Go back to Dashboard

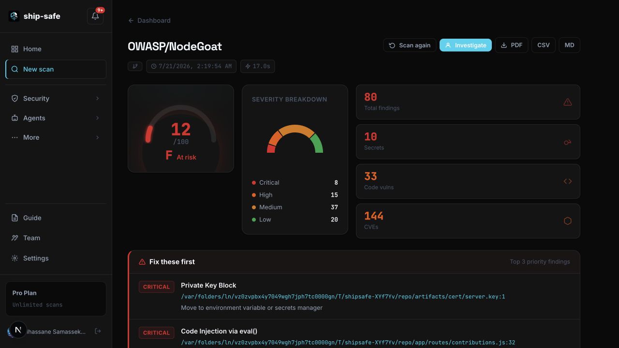pos(149,20)
